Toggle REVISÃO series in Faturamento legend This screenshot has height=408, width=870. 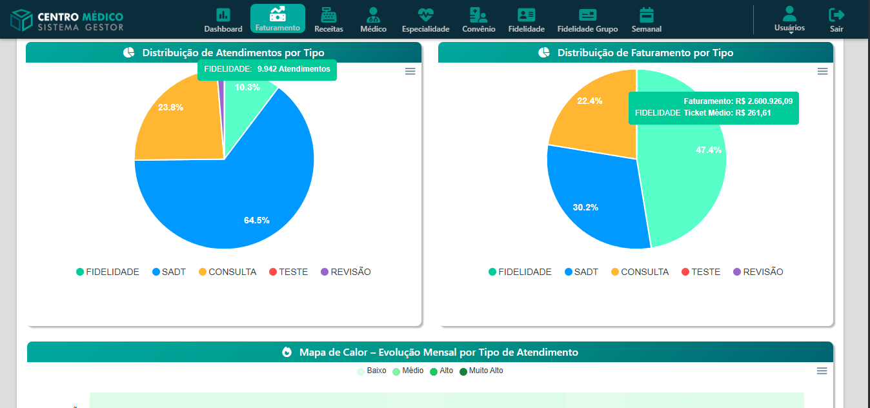758,272
